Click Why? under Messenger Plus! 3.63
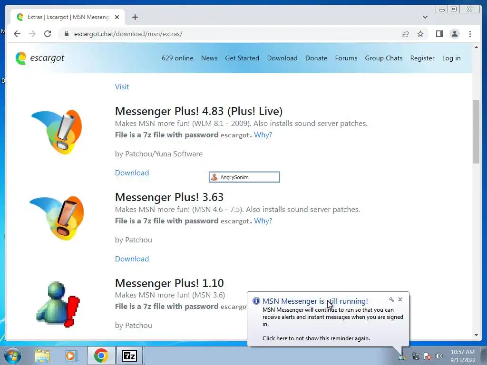 tap(263, 221)
